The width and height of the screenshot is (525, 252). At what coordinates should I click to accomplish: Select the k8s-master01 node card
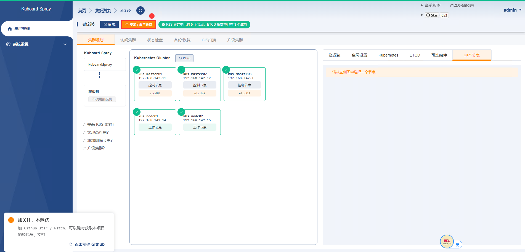155,84
